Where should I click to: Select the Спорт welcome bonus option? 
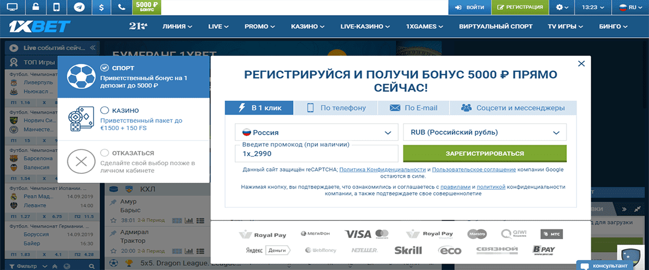[134, 77]
